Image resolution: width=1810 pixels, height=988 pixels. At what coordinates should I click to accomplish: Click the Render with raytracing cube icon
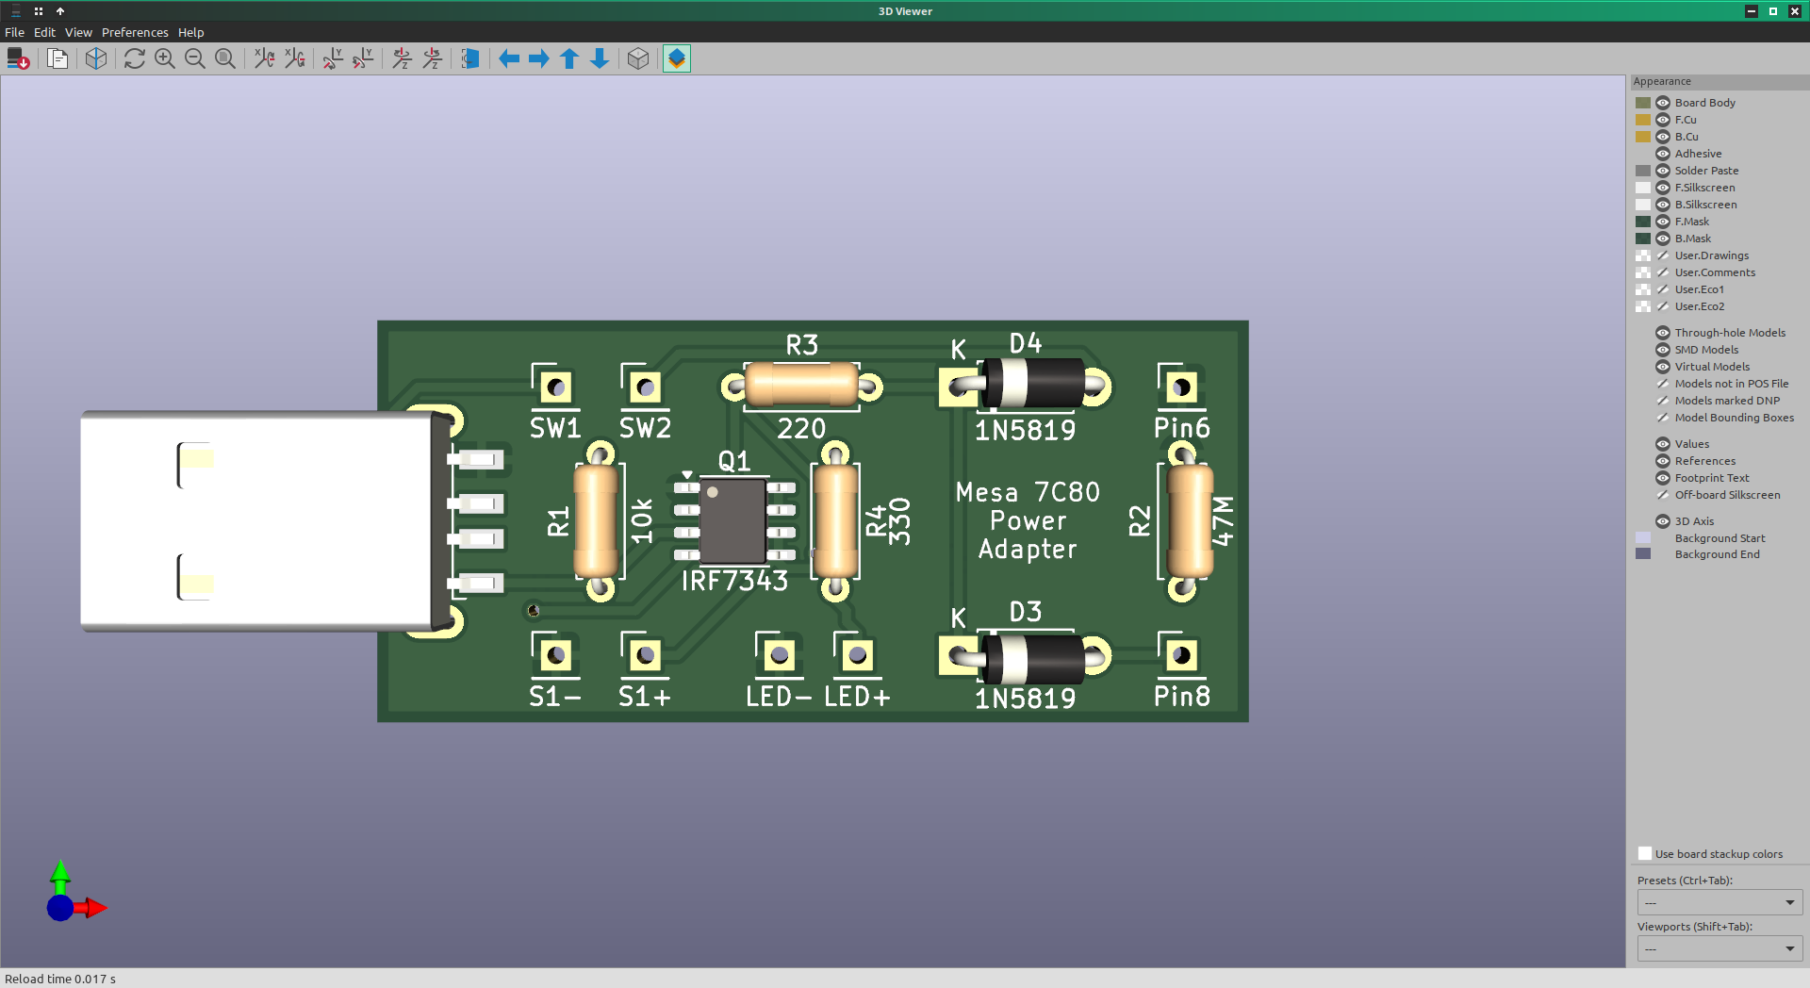(x=96, y=58)
